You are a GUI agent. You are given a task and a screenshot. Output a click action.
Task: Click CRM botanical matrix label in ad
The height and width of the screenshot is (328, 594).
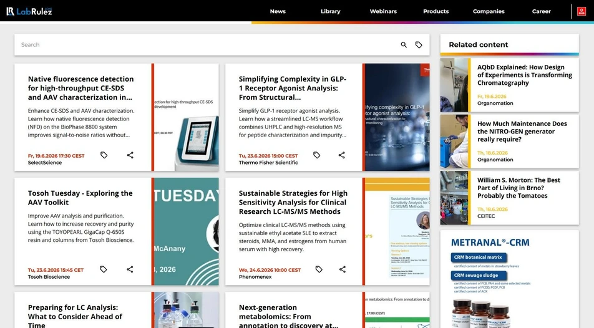click(x=478, y=257)
